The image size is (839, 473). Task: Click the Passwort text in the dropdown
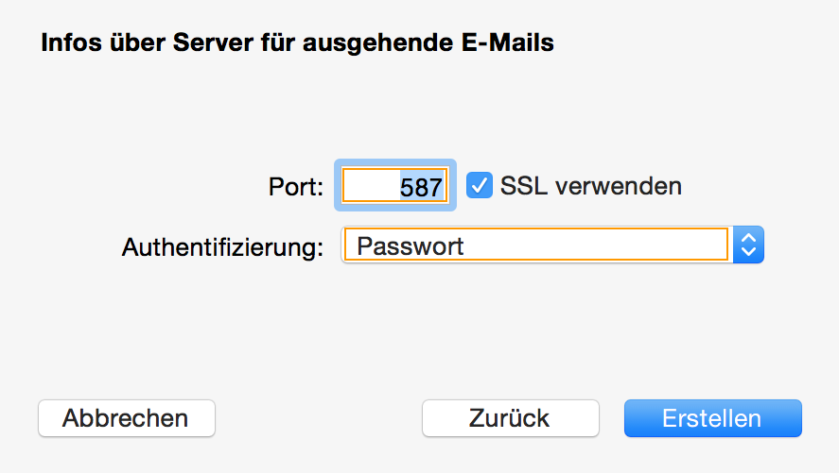tap(411, 246)
